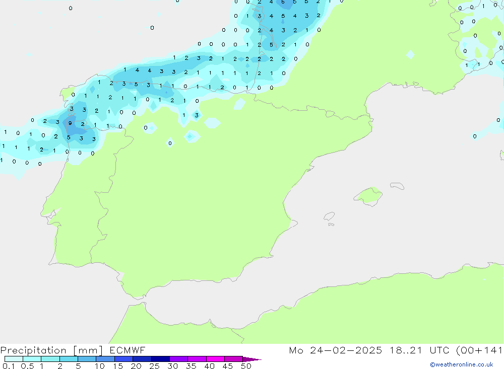Click the '30' legend scale label
Screen dimensions: 504x369
coord(173,366)
